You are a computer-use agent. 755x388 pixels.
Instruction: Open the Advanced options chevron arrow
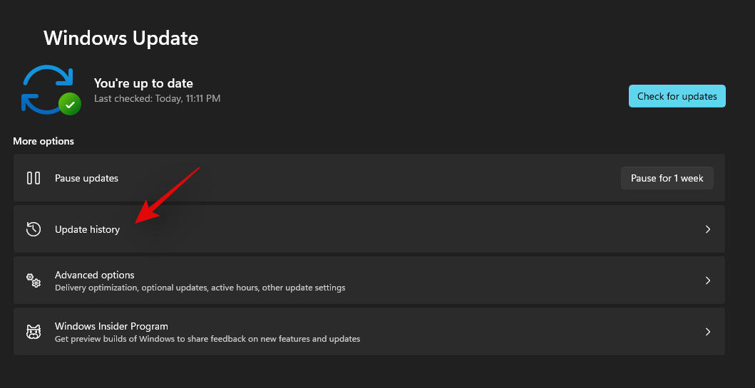point(708,280)
